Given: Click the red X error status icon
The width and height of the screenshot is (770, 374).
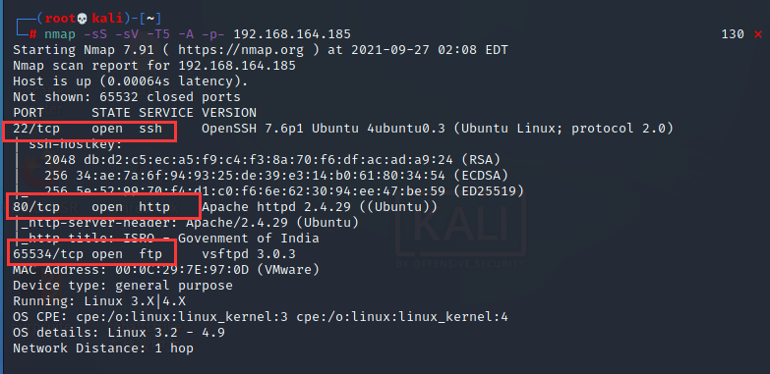Looking at the screenshot, I should (758, 34).
